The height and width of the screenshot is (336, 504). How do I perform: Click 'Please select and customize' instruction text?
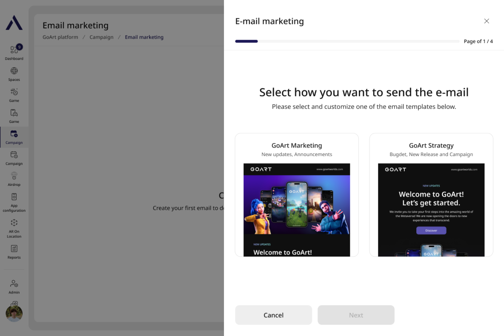364,107
